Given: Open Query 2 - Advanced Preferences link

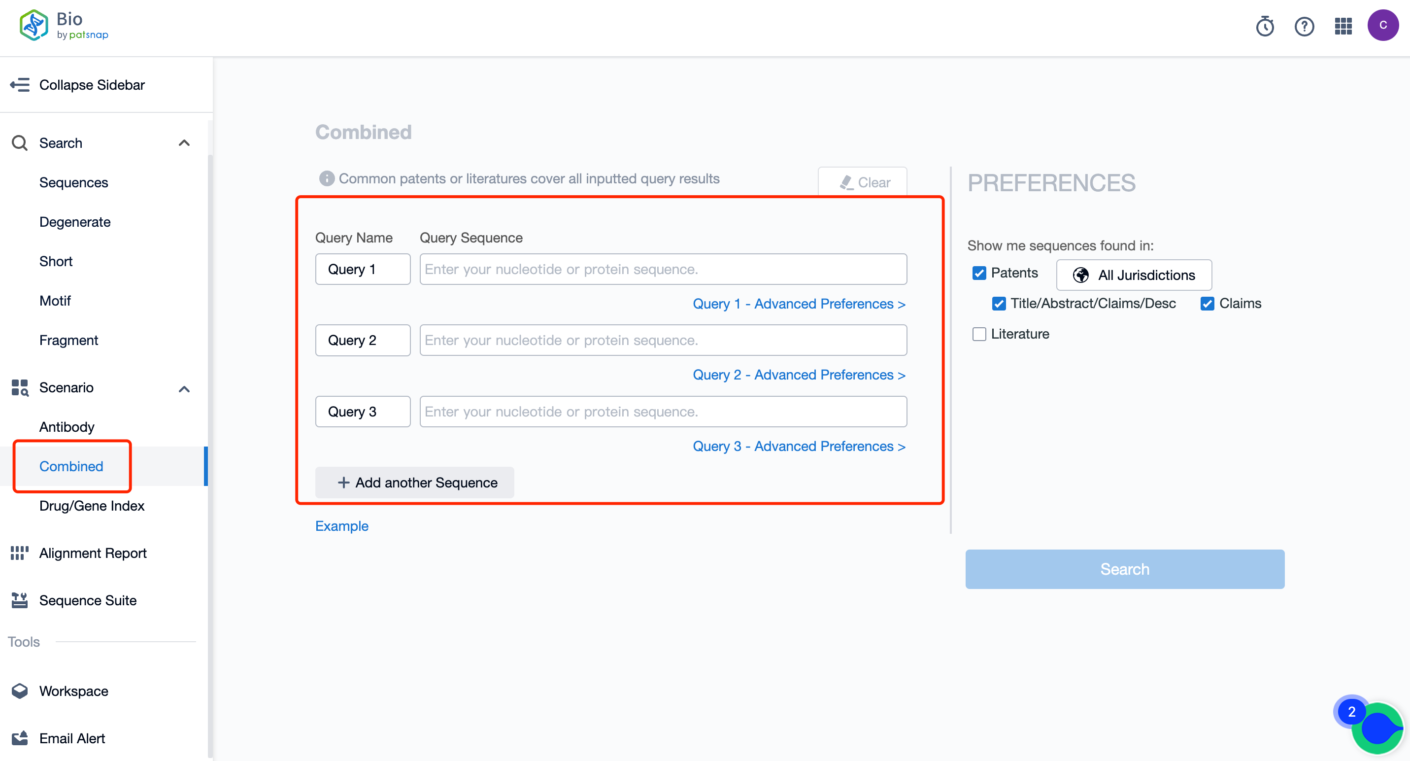Looking at the screenshot, I should tap(799, 375).
